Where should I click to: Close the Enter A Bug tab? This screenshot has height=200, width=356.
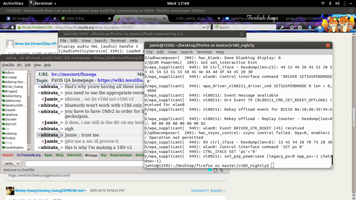pos(109,18)
